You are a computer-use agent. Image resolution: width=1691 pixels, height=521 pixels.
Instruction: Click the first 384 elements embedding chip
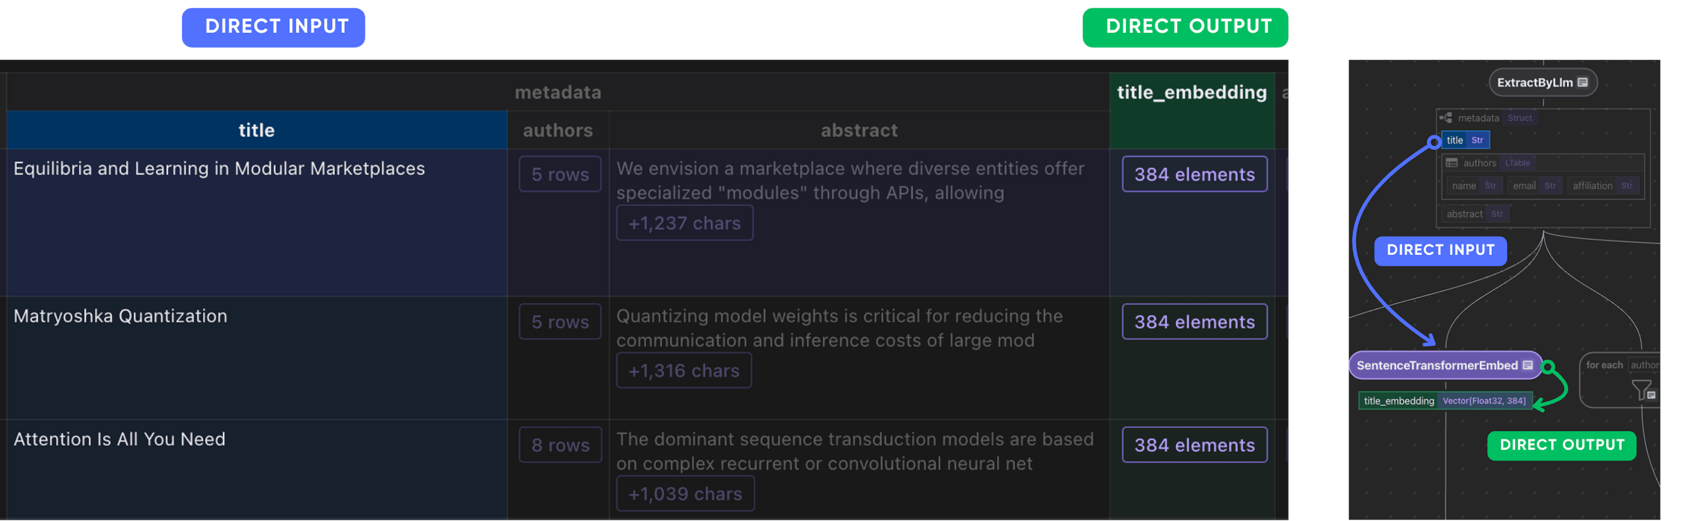point(1195,174)
